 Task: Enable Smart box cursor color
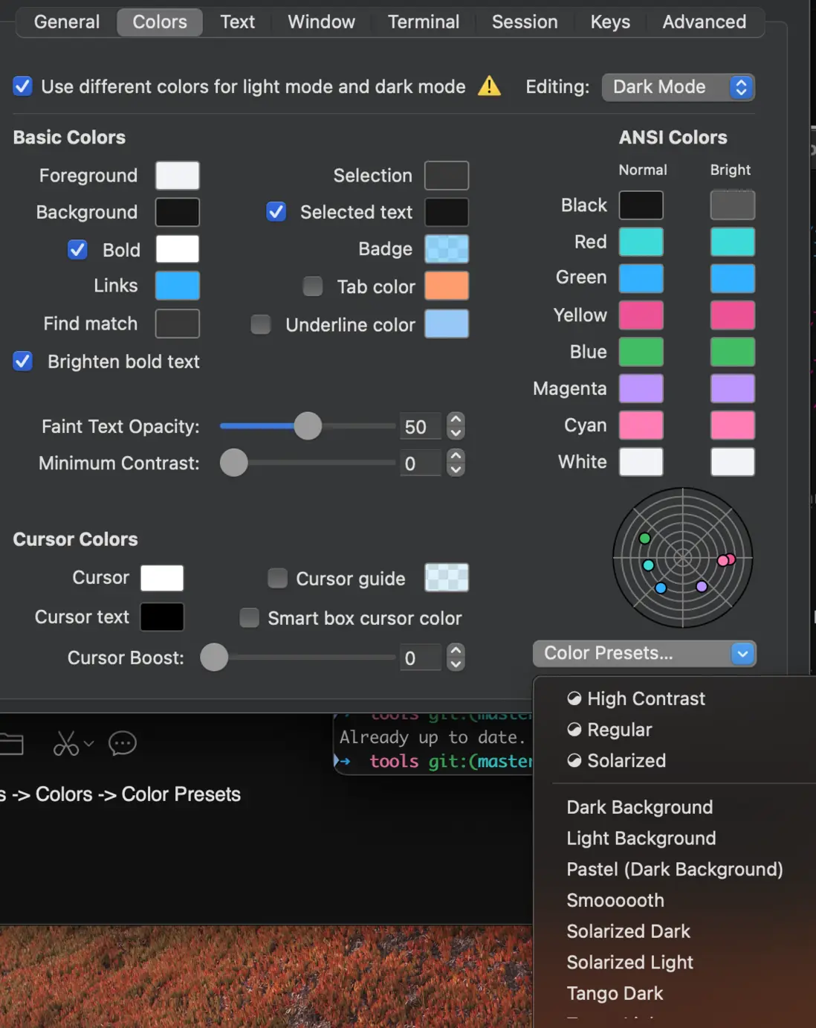tap(250, 618)
